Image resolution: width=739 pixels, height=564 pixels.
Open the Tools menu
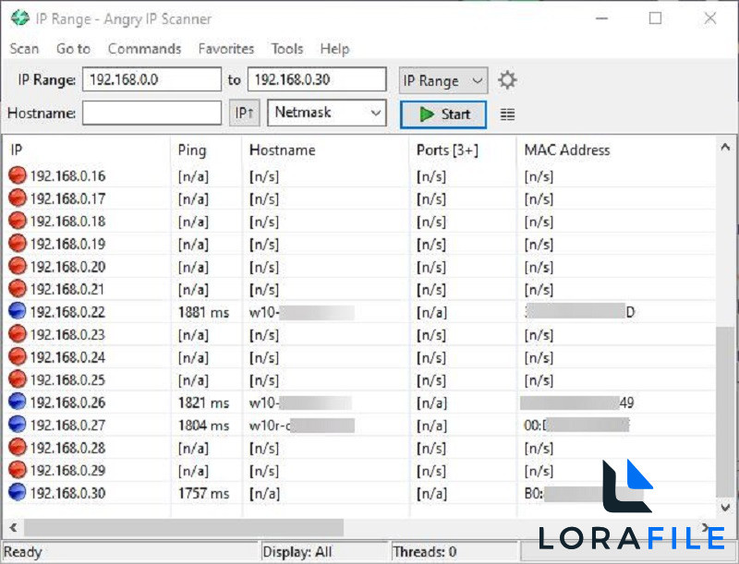click(x=287, y=49)
